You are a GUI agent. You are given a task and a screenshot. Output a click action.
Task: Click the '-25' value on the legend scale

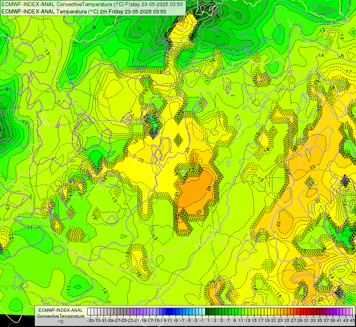coord(123,320)
